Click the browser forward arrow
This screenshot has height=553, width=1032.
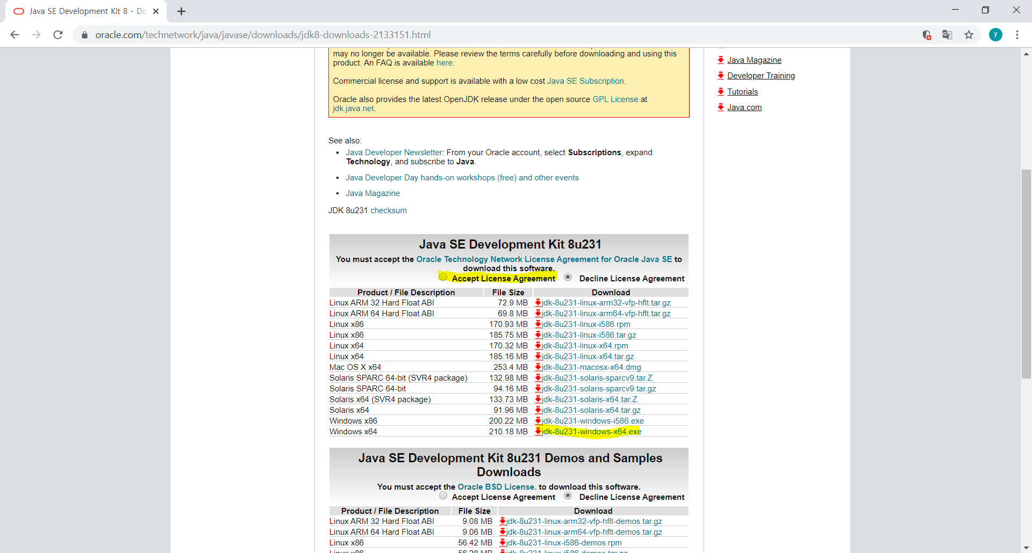pyautogui.click(x=36, y=35)
